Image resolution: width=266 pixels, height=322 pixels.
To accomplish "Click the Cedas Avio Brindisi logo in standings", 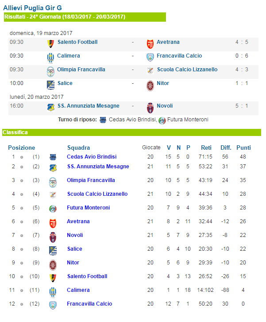I will [x=53, y=157].
